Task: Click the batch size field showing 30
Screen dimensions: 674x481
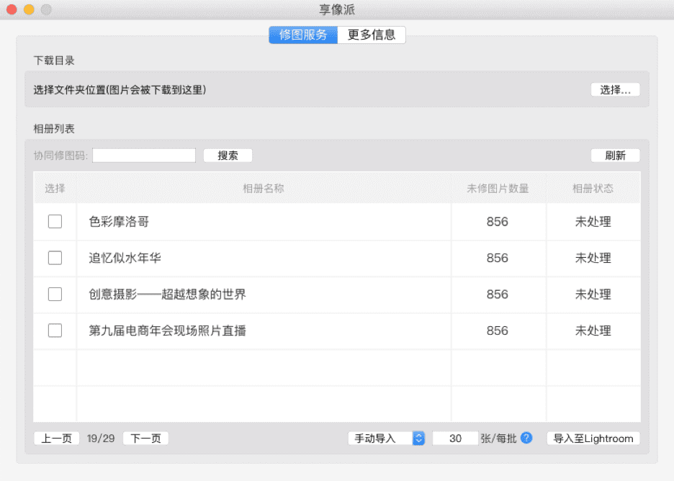Action: [455, 438]
